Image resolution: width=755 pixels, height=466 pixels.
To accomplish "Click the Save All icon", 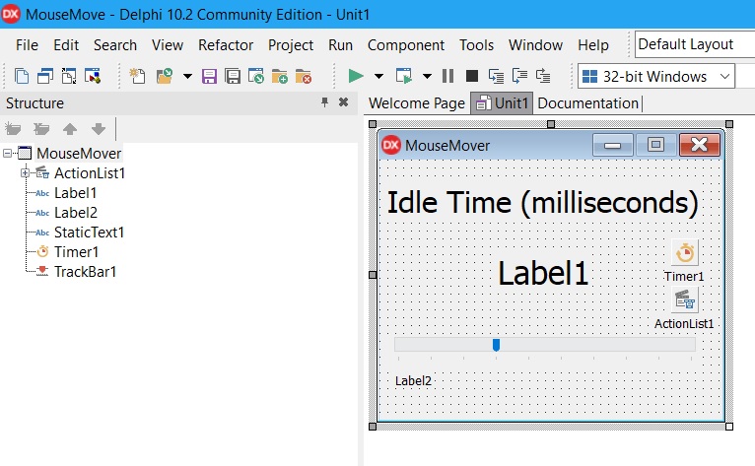I will [x=233, y=76].
